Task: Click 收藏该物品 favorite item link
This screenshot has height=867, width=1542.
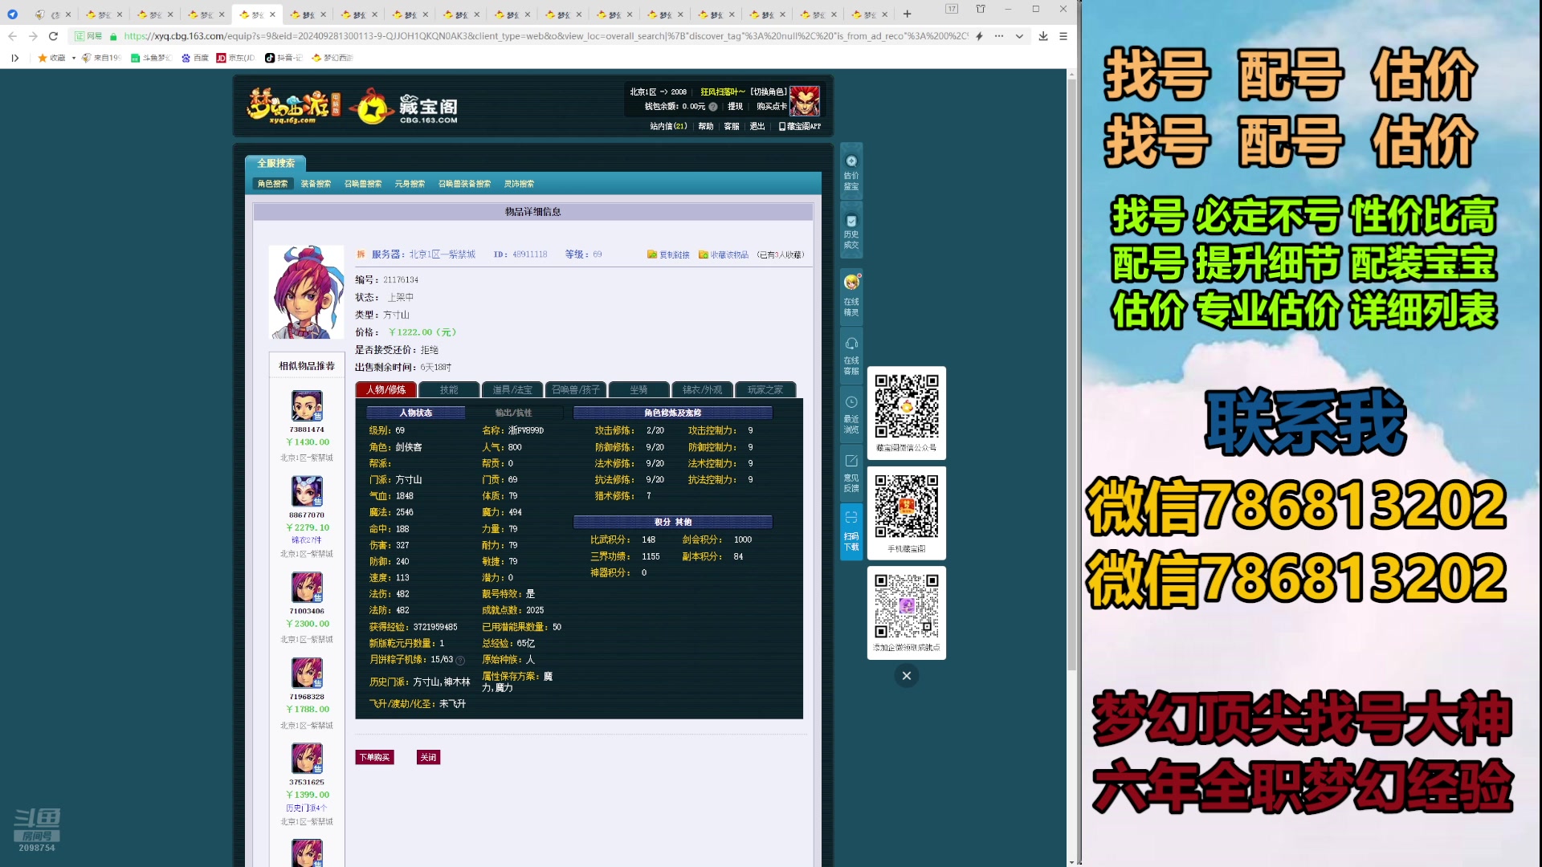Action: click(x=724, y=254)
